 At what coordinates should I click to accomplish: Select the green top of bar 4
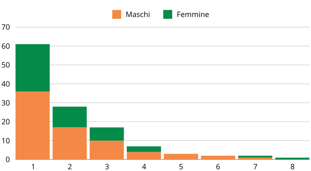tap(144, 149)
